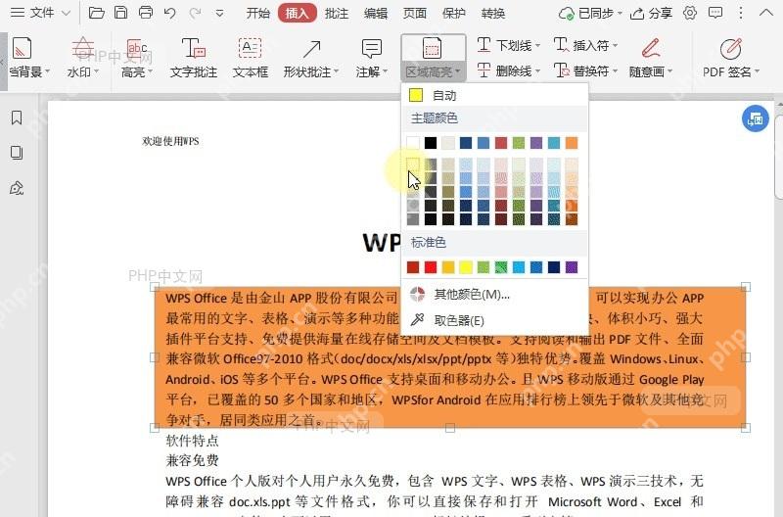Click the PDF 签名 signature tool

(x=730, y=59)
